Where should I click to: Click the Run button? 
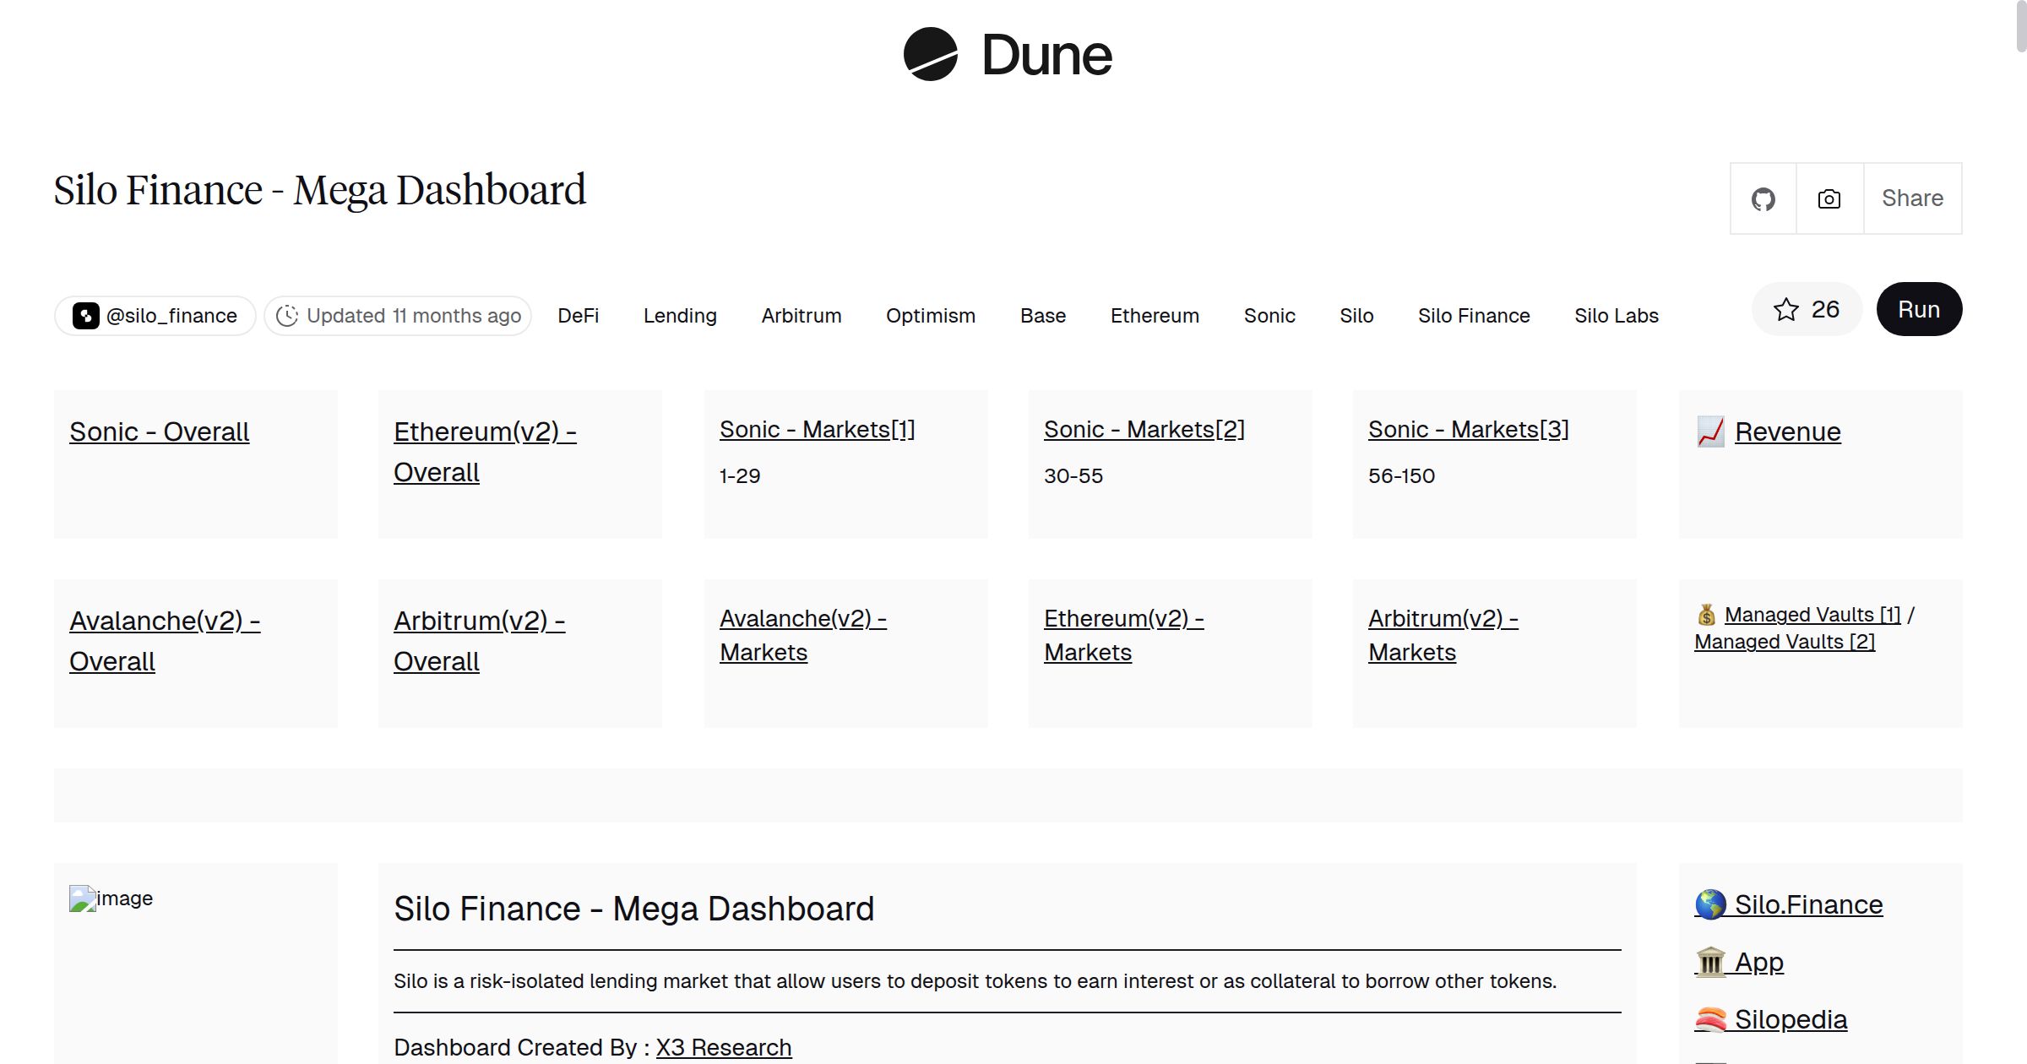1918,309
